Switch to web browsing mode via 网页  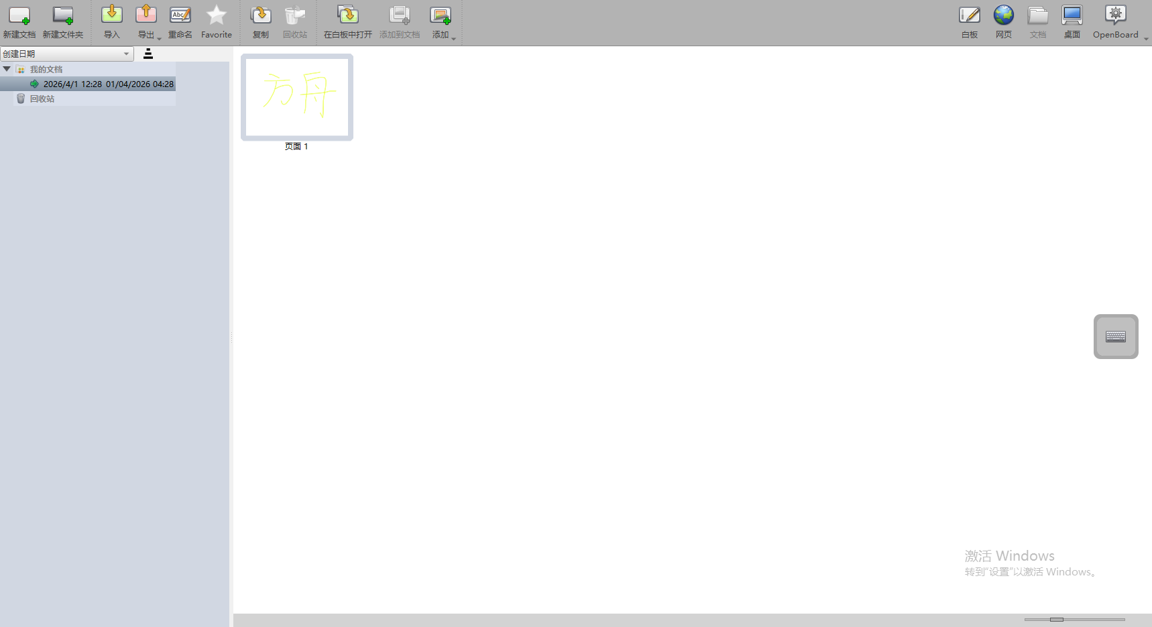tap(1003, 19)
